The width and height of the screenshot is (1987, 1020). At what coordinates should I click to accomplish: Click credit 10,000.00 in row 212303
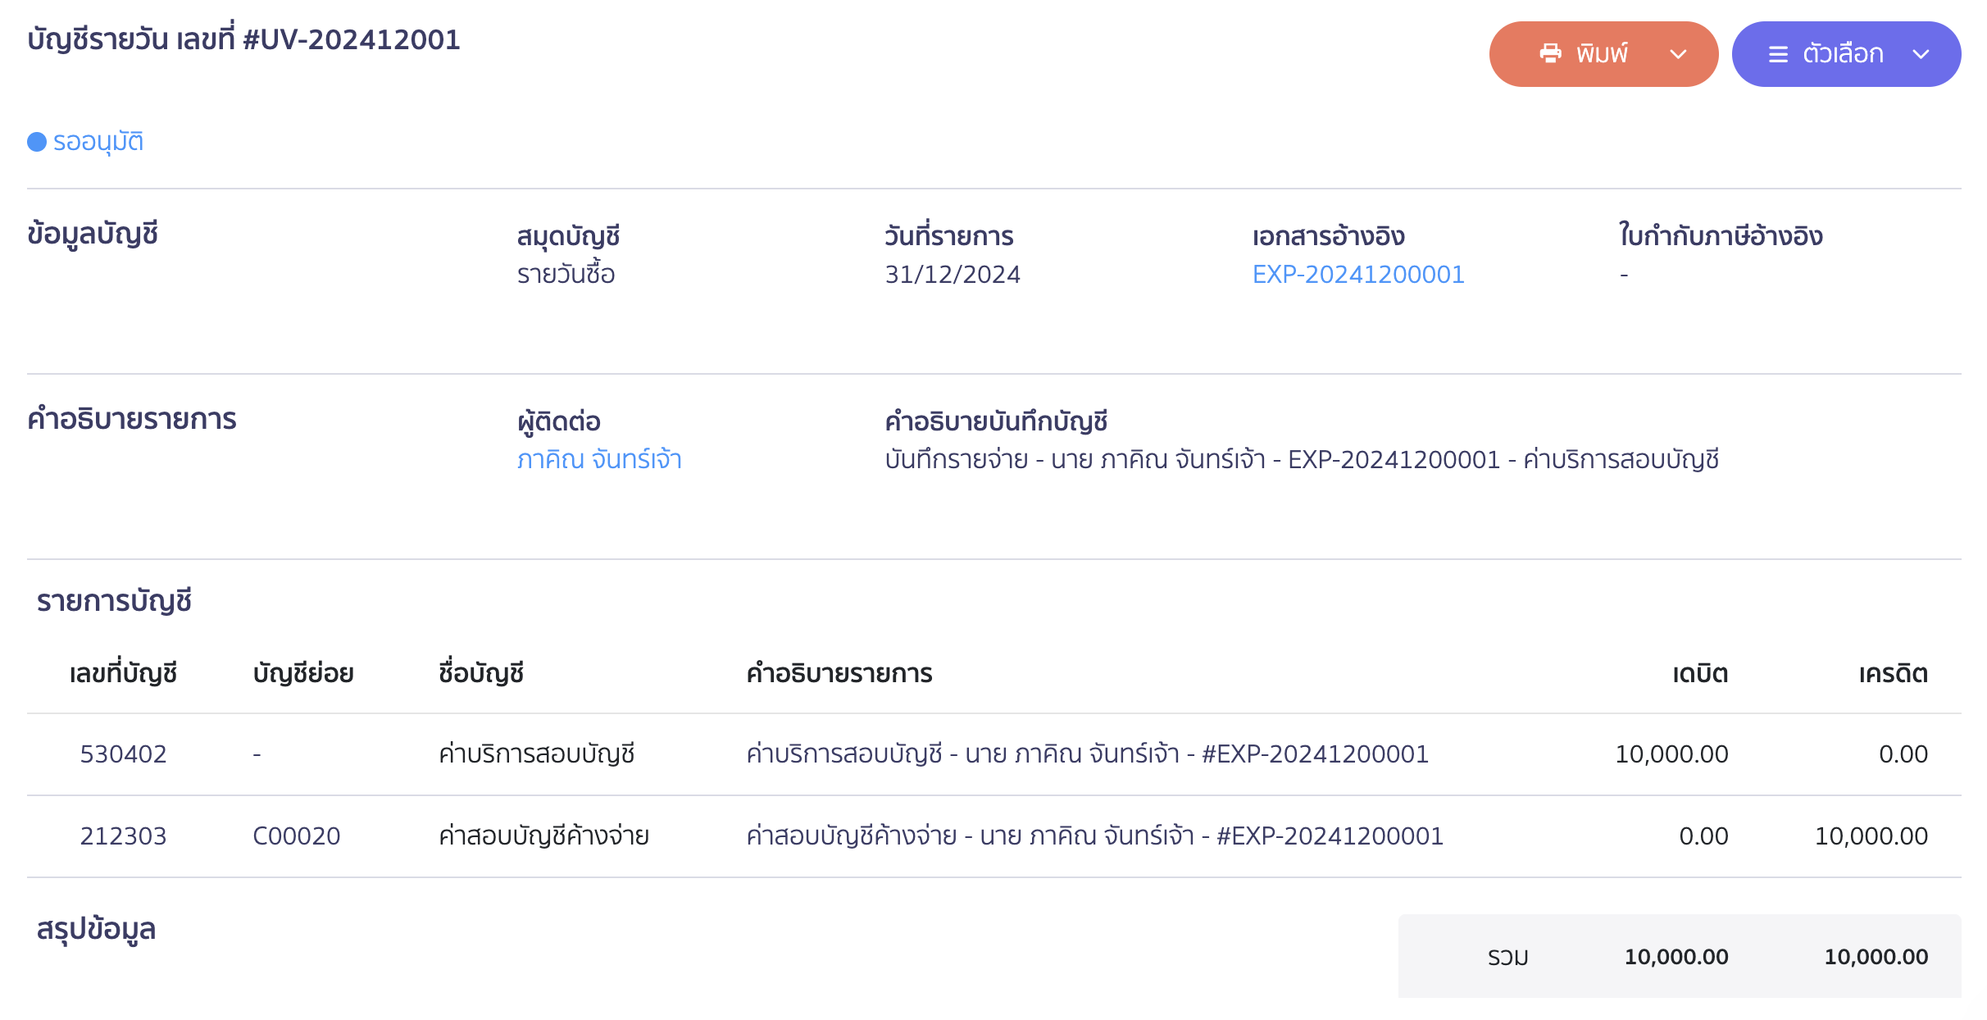[1871, 836]
